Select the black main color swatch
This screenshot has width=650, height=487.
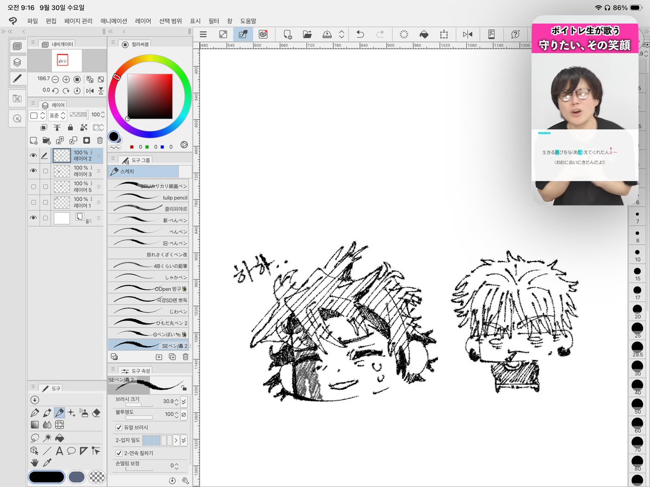coord(47,477)
